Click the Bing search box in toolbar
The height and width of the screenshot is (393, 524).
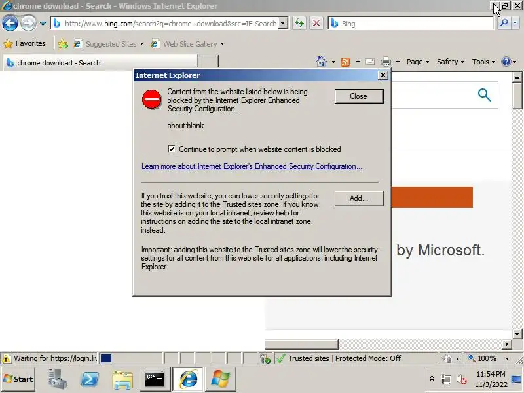point(411,24)
